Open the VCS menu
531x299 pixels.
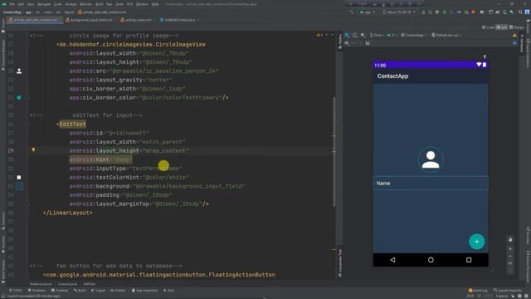tap(129, 4)
